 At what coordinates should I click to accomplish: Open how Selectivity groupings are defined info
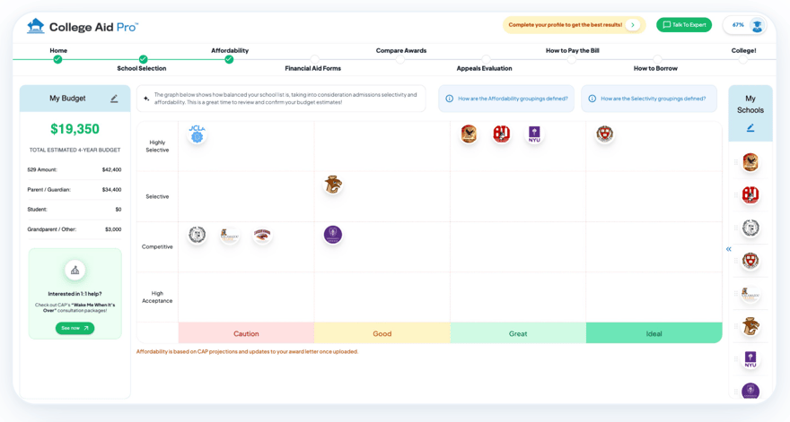pos(649,99)
